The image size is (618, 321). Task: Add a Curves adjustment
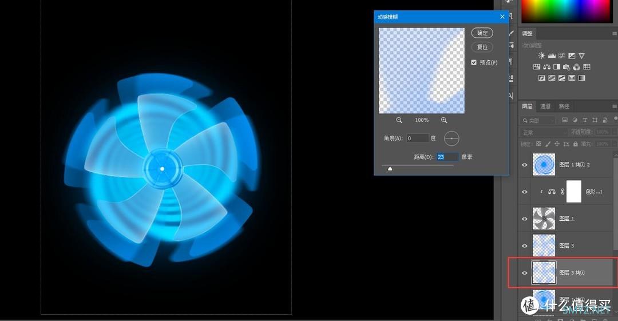pos(562,56)
